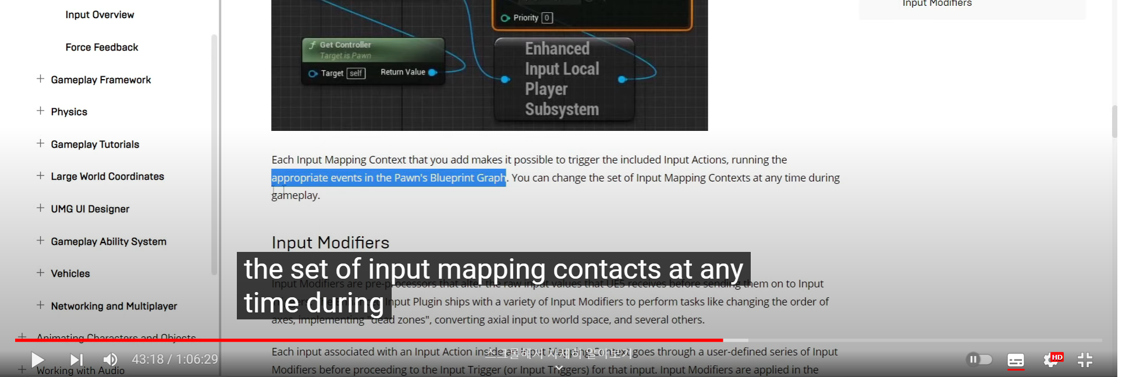This screenshot has width=1129, height=377.
Task: Open Large World Coordinates link
Action: pos(107,176)
